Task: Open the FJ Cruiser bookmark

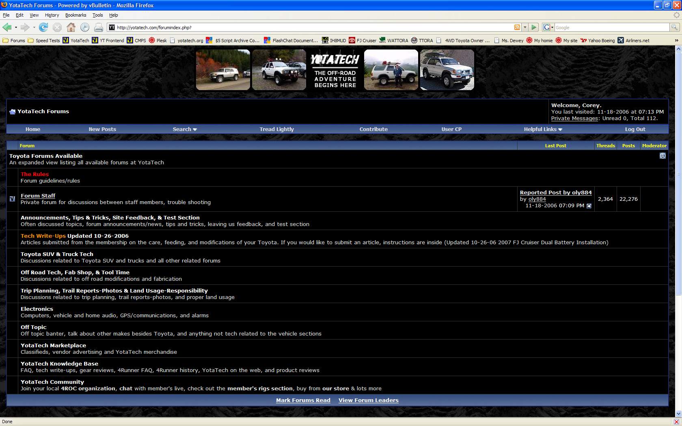Action: click(363, 41)
